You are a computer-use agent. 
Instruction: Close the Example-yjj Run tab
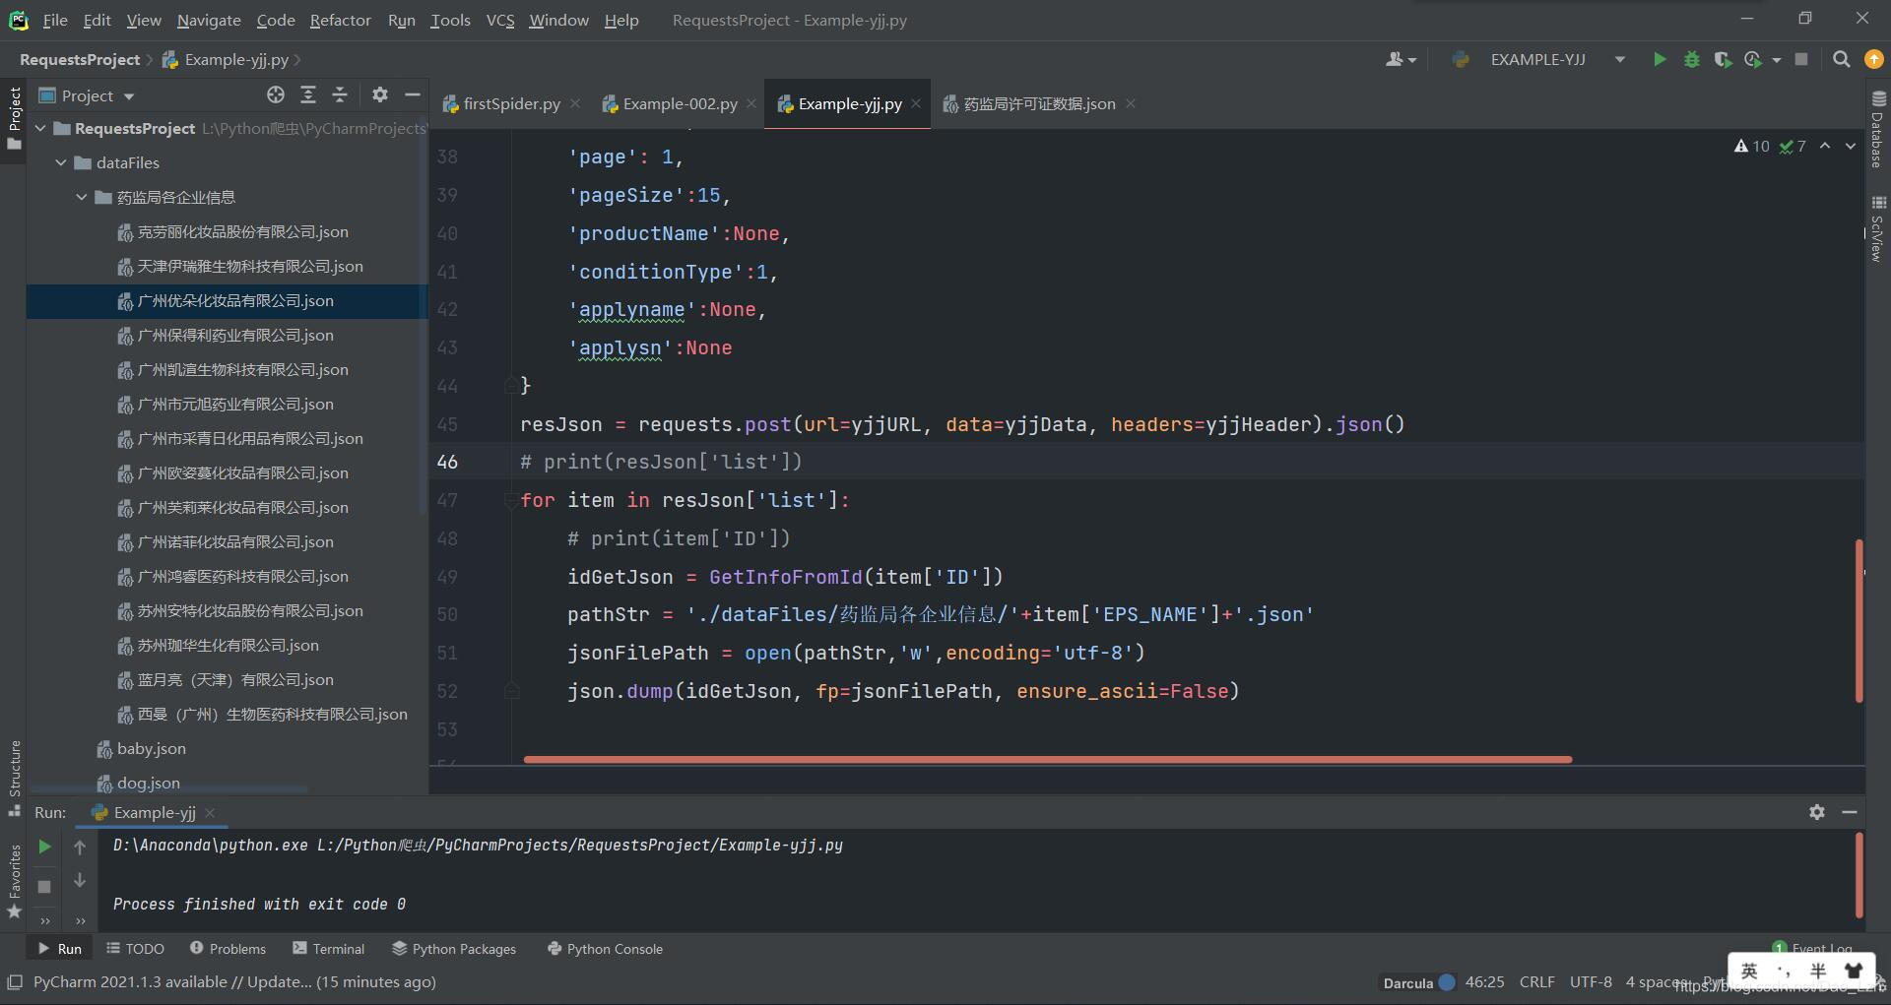pyautogui.click(x=210, y=812)
